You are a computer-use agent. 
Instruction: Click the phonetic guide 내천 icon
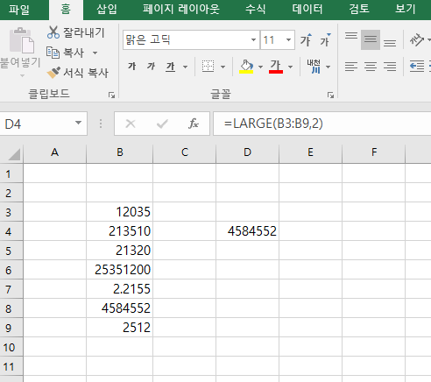314,67
